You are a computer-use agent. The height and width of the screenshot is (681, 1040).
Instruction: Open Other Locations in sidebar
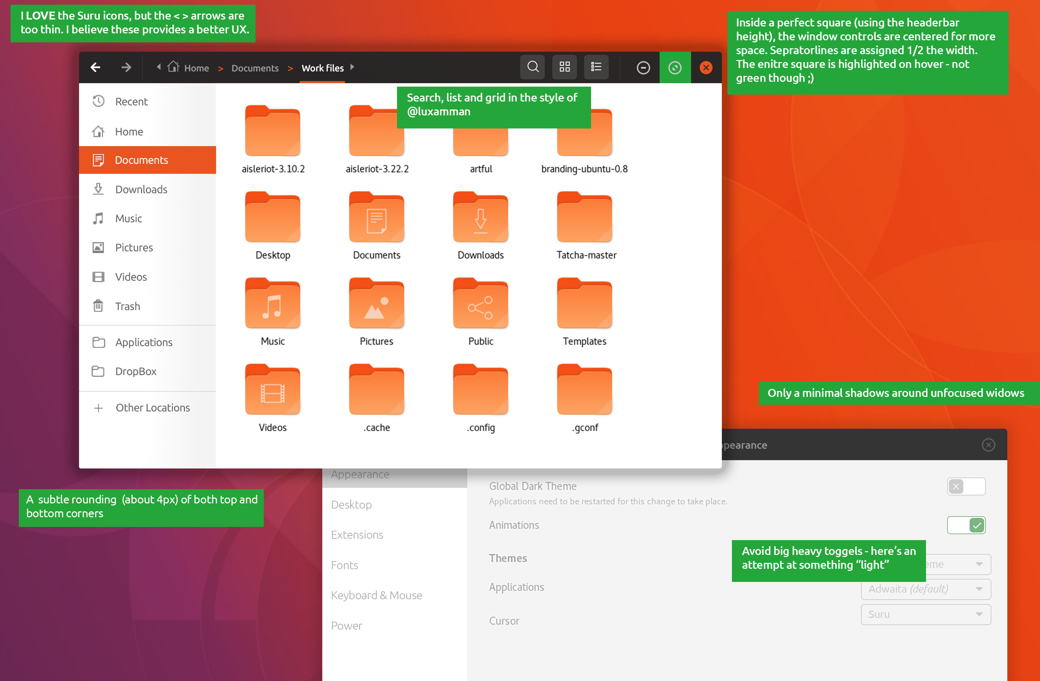tap(153, 407)
